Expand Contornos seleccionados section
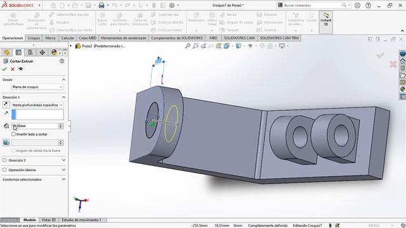Image resolution: width=406 pixels, height=228 pixels. coord(63,179)
